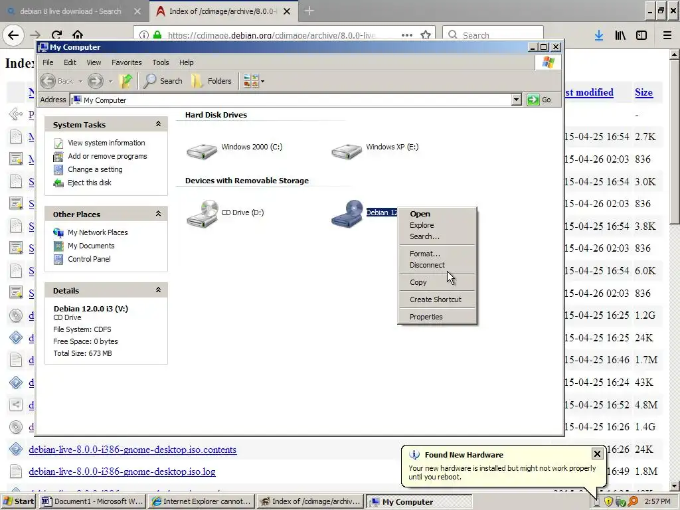Open the browser hamburger menu
680x510 pixels.
pyautogui.click(x=667, y=35)
